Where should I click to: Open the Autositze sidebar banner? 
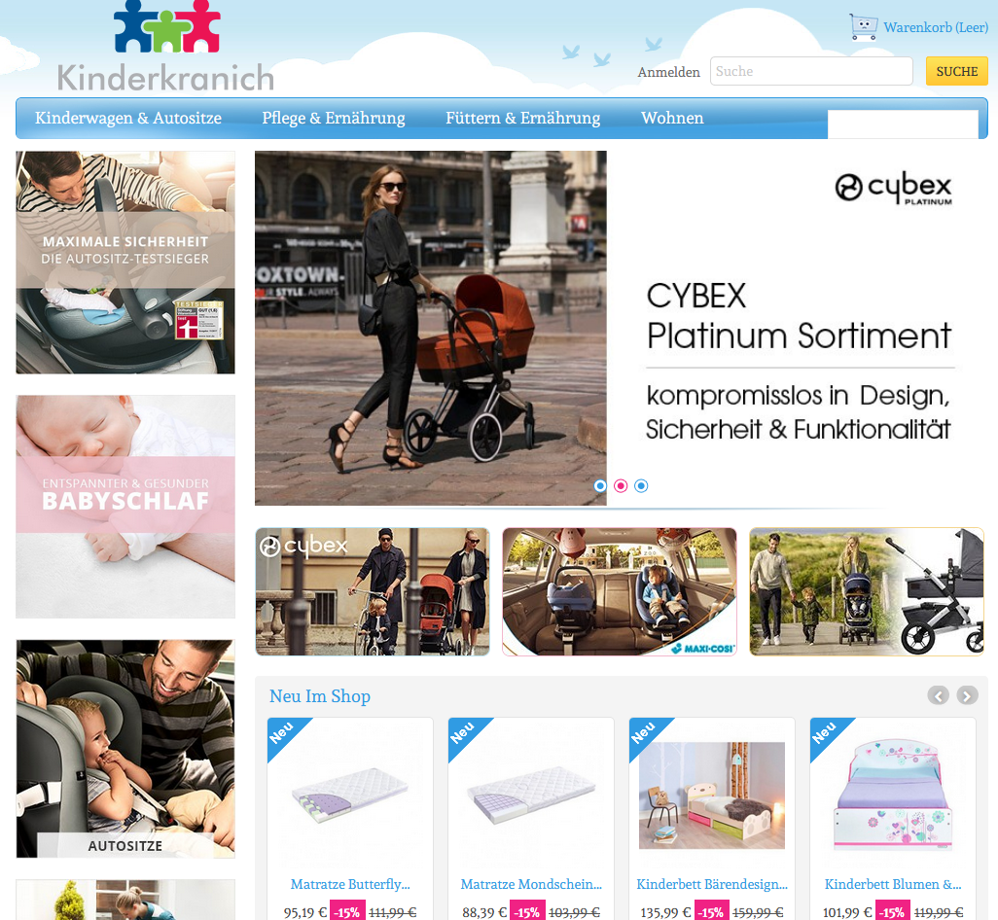coord(125,749)
